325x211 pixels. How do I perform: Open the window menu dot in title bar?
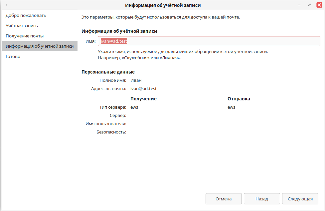pyautogui.click(x=7, y=5)
